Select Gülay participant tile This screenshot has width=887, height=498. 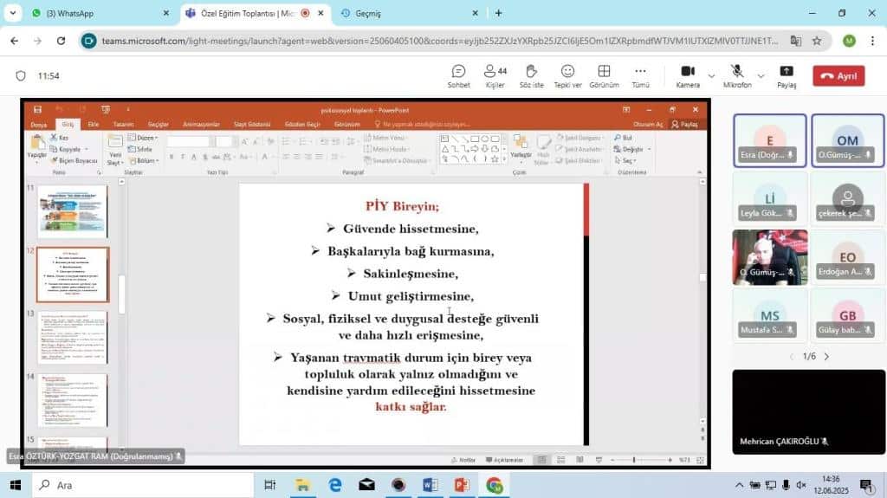click(x=847, y=315)
